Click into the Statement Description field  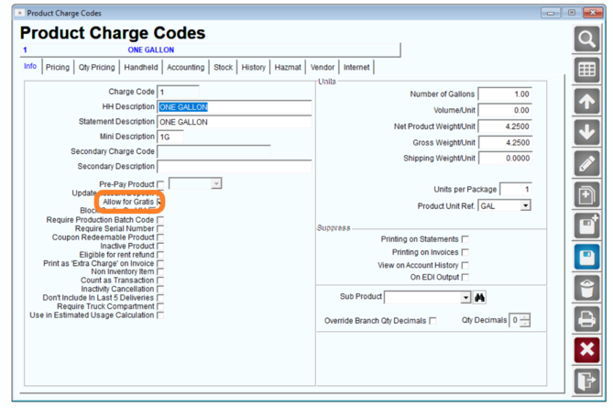tap(235, 122)
